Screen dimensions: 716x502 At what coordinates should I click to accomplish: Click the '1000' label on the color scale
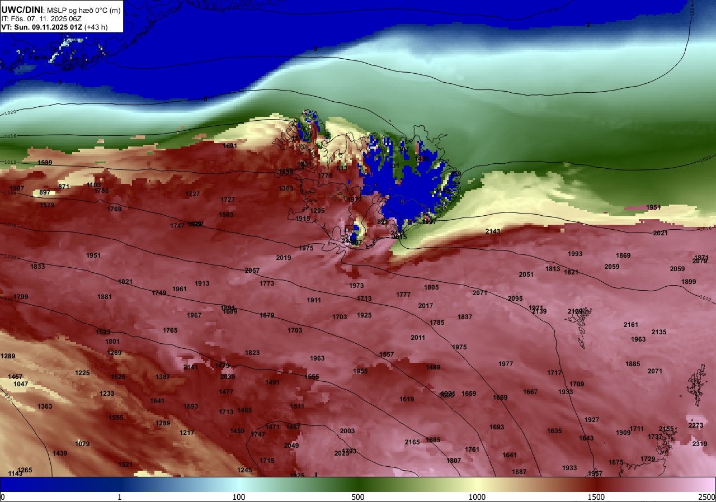point(477,497)
